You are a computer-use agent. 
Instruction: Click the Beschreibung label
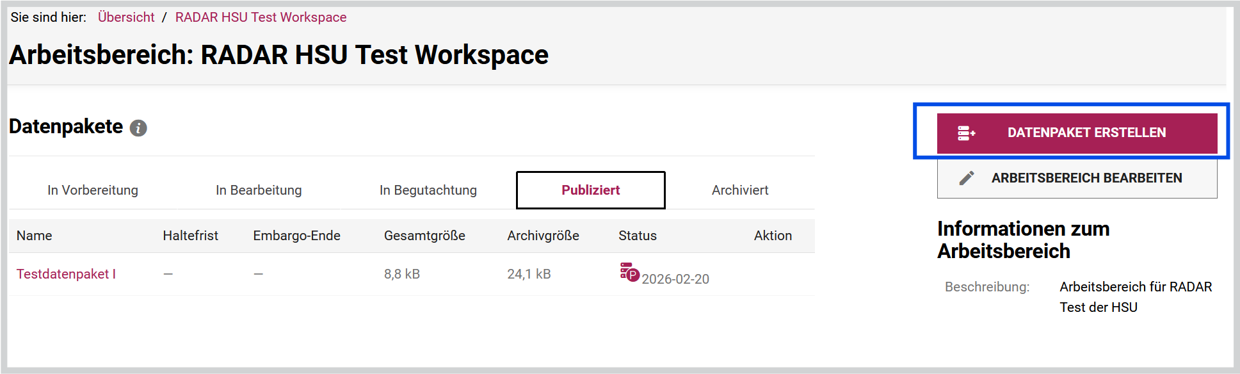(x=987, y=287)
